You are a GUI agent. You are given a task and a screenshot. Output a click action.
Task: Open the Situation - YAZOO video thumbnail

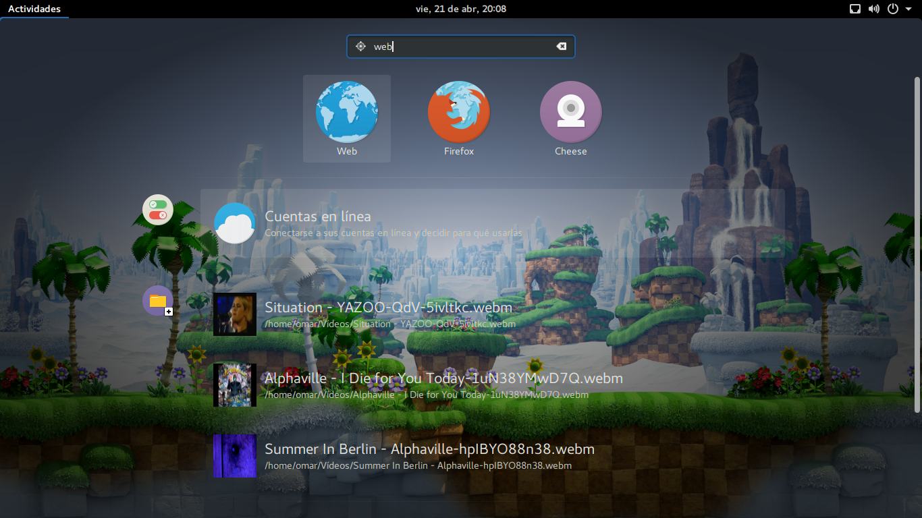click(x=235, y=314)
